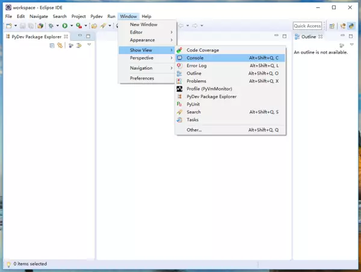Minimize the Outline panel
The width and height of the screenshot is (361, 272).
(342, 35)
